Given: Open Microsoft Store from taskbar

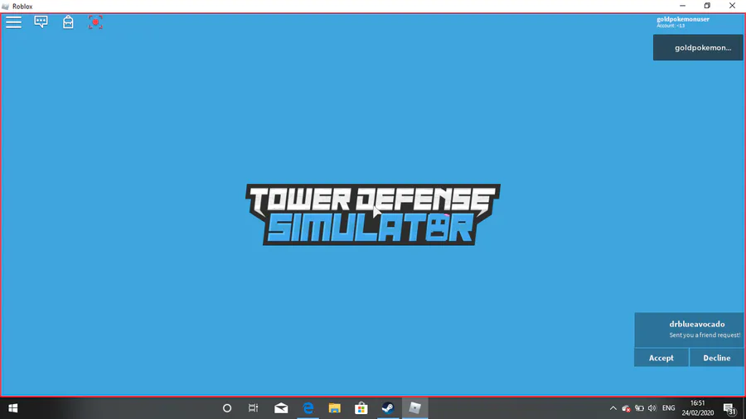Looking at the screenshot, I should click(x=361, y=408).
